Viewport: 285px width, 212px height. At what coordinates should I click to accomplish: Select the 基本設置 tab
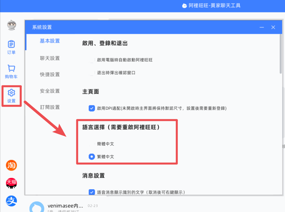point(50,41)
